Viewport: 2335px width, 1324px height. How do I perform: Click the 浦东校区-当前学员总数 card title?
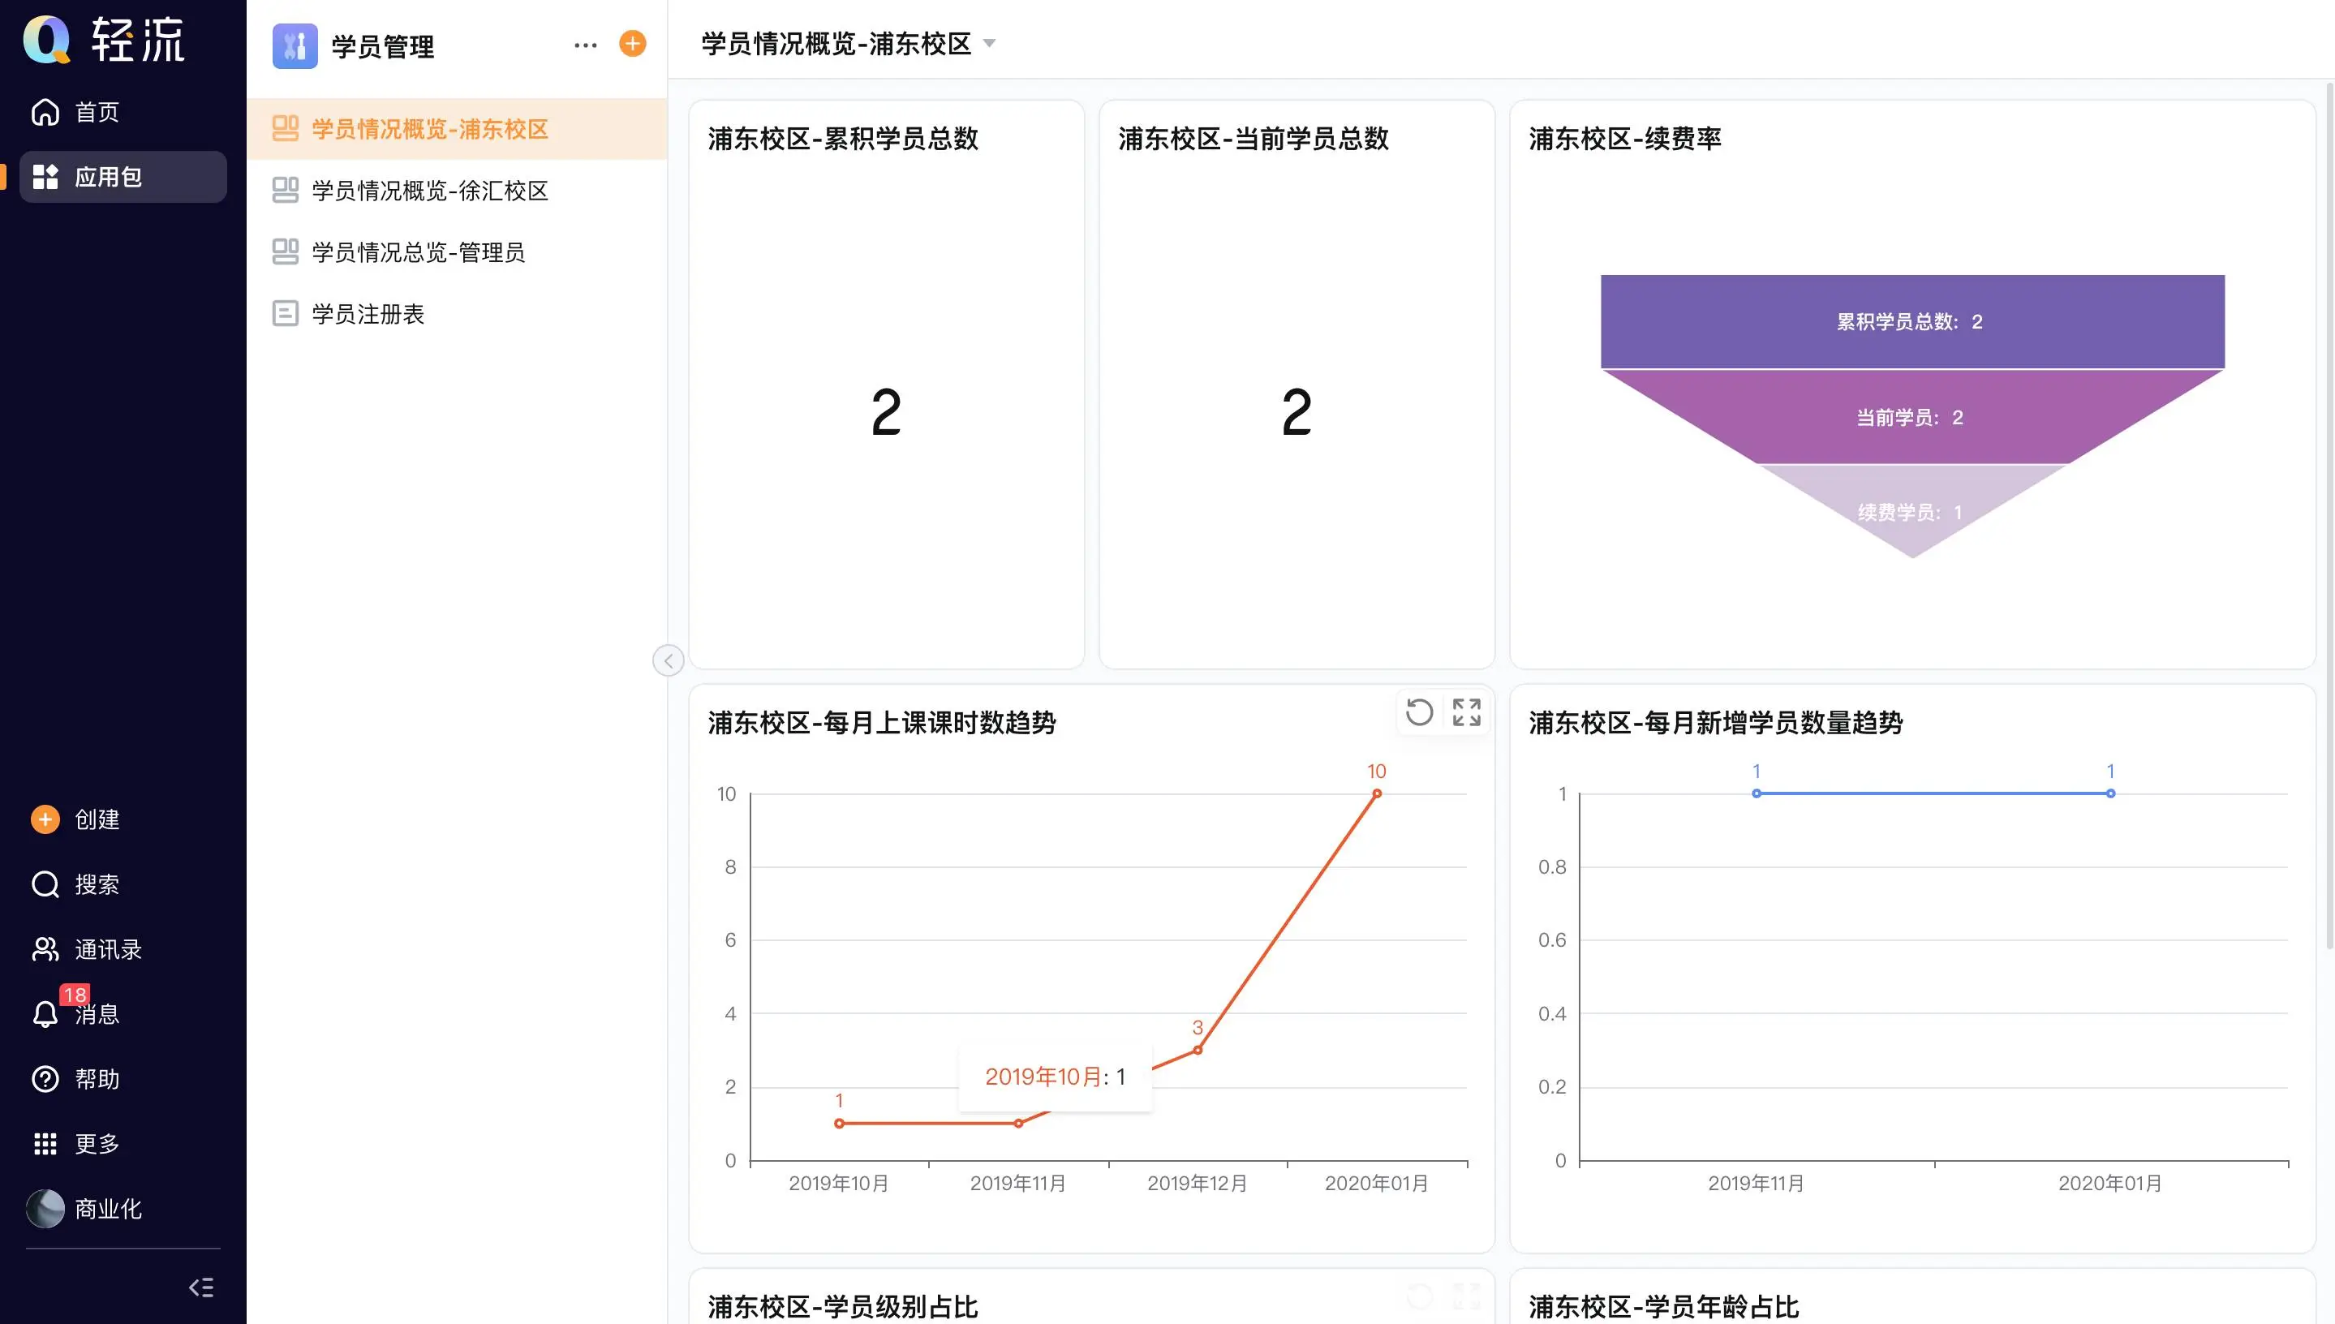coord(1254,138)
